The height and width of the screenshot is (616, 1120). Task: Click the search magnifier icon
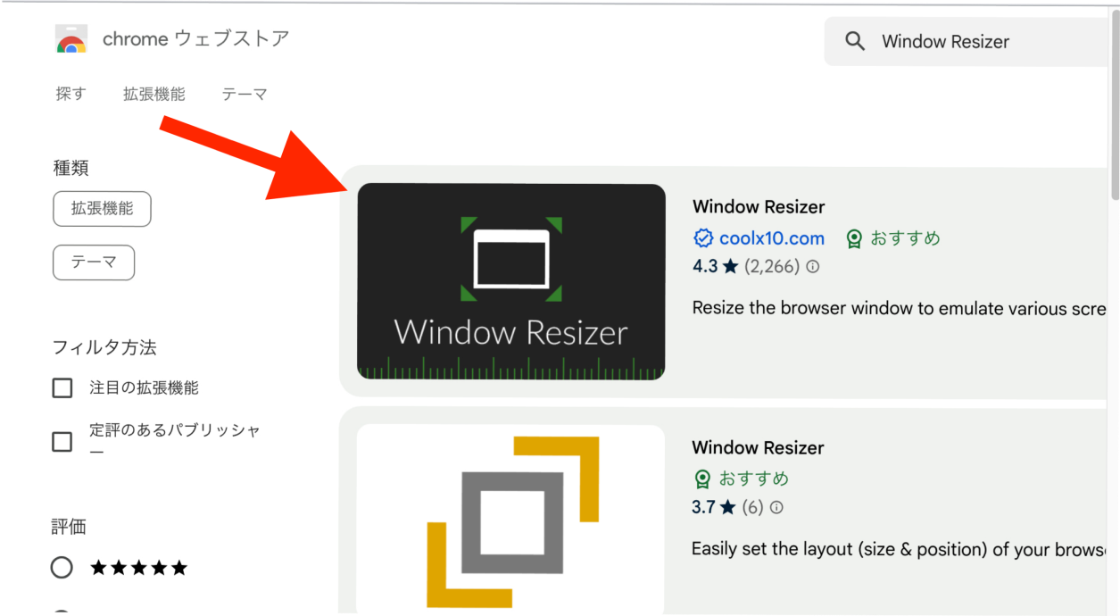(x=855, y=41)
